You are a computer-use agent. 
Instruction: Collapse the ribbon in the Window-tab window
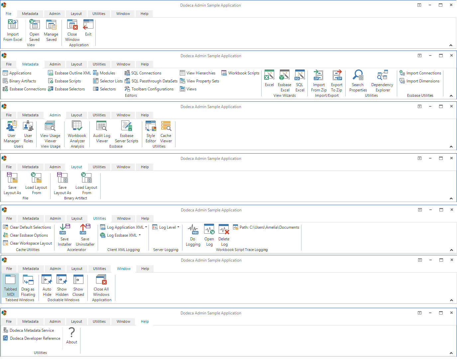pyautogui.click(x=451, y=300)
